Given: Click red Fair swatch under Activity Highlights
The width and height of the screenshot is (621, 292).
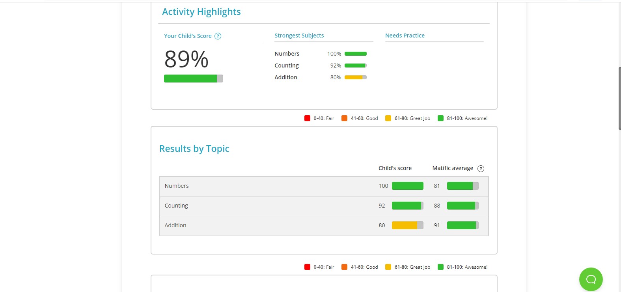Looking at the screenshot, I should tap(307, 118).
